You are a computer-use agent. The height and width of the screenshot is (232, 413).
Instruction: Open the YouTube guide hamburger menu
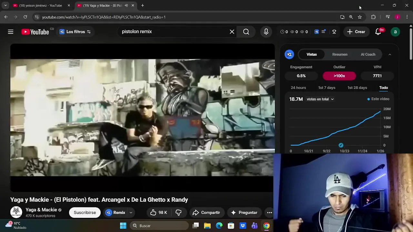[x=11, y=32]
